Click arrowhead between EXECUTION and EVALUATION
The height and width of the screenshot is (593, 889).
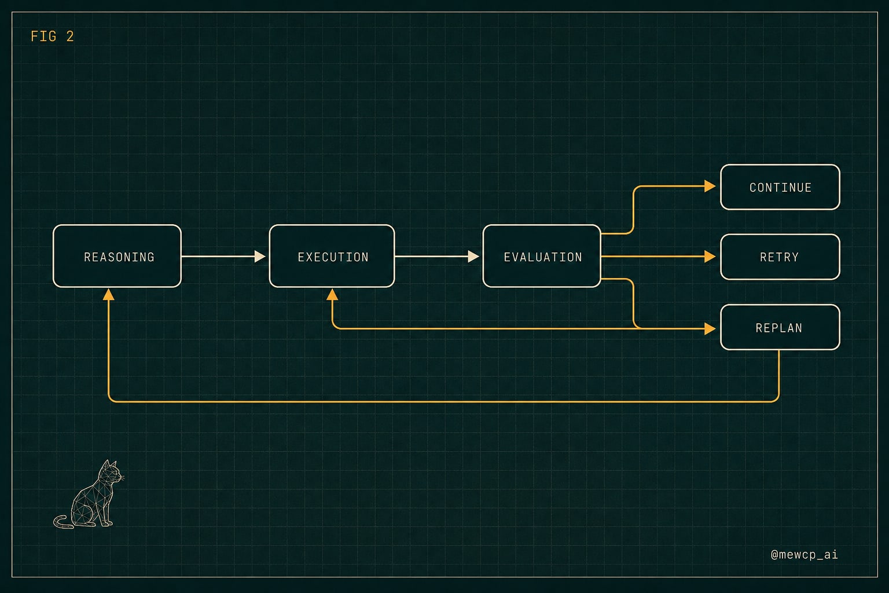(473, 256)
